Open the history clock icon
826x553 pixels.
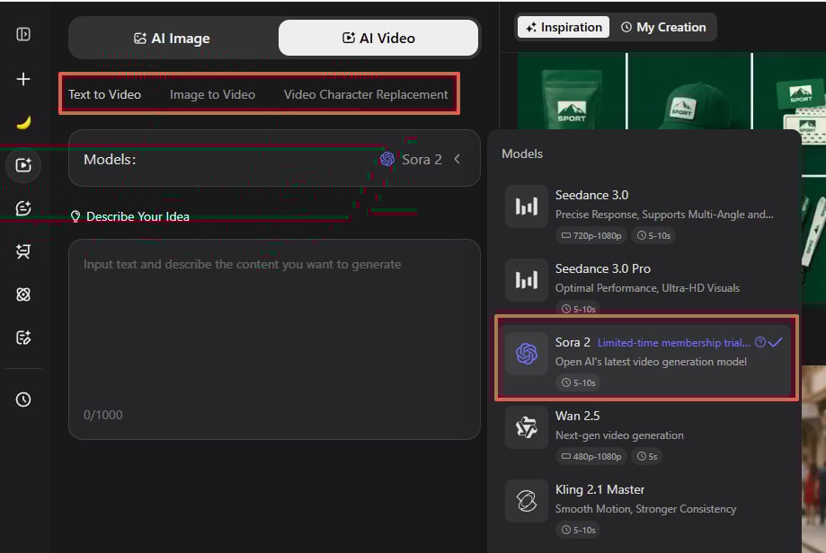[x=23, y=399]
